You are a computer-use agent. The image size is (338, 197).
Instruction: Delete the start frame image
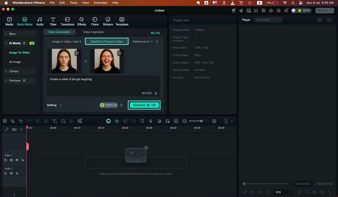coord(77,53)
